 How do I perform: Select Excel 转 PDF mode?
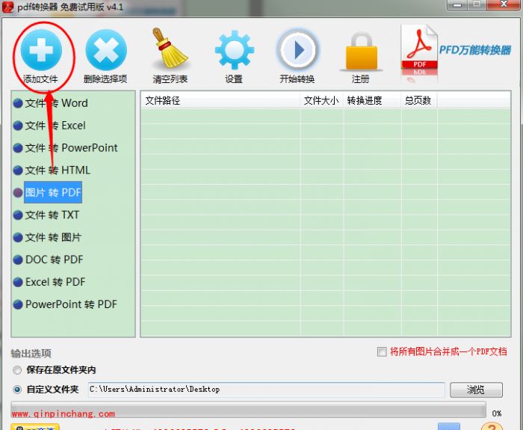(x=49, y=282)
